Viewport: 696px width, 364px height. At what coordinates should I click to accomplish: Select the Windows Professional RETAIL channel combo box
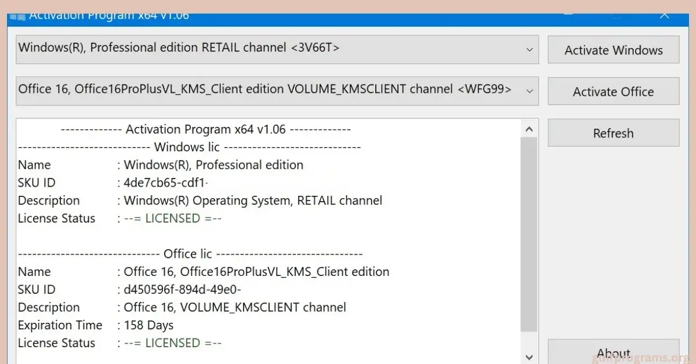[267, 49]
